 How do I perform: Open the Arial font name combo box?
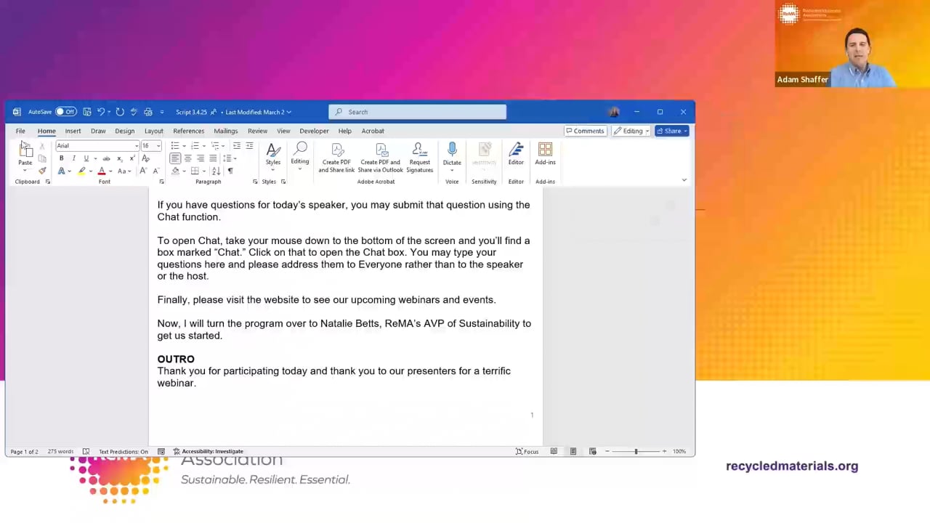[x=97, y=146]
